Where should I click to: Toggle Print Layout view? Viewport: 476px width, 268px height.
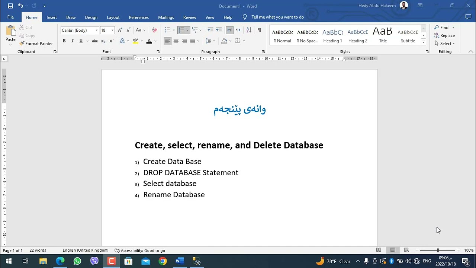[x=393, y=250]
